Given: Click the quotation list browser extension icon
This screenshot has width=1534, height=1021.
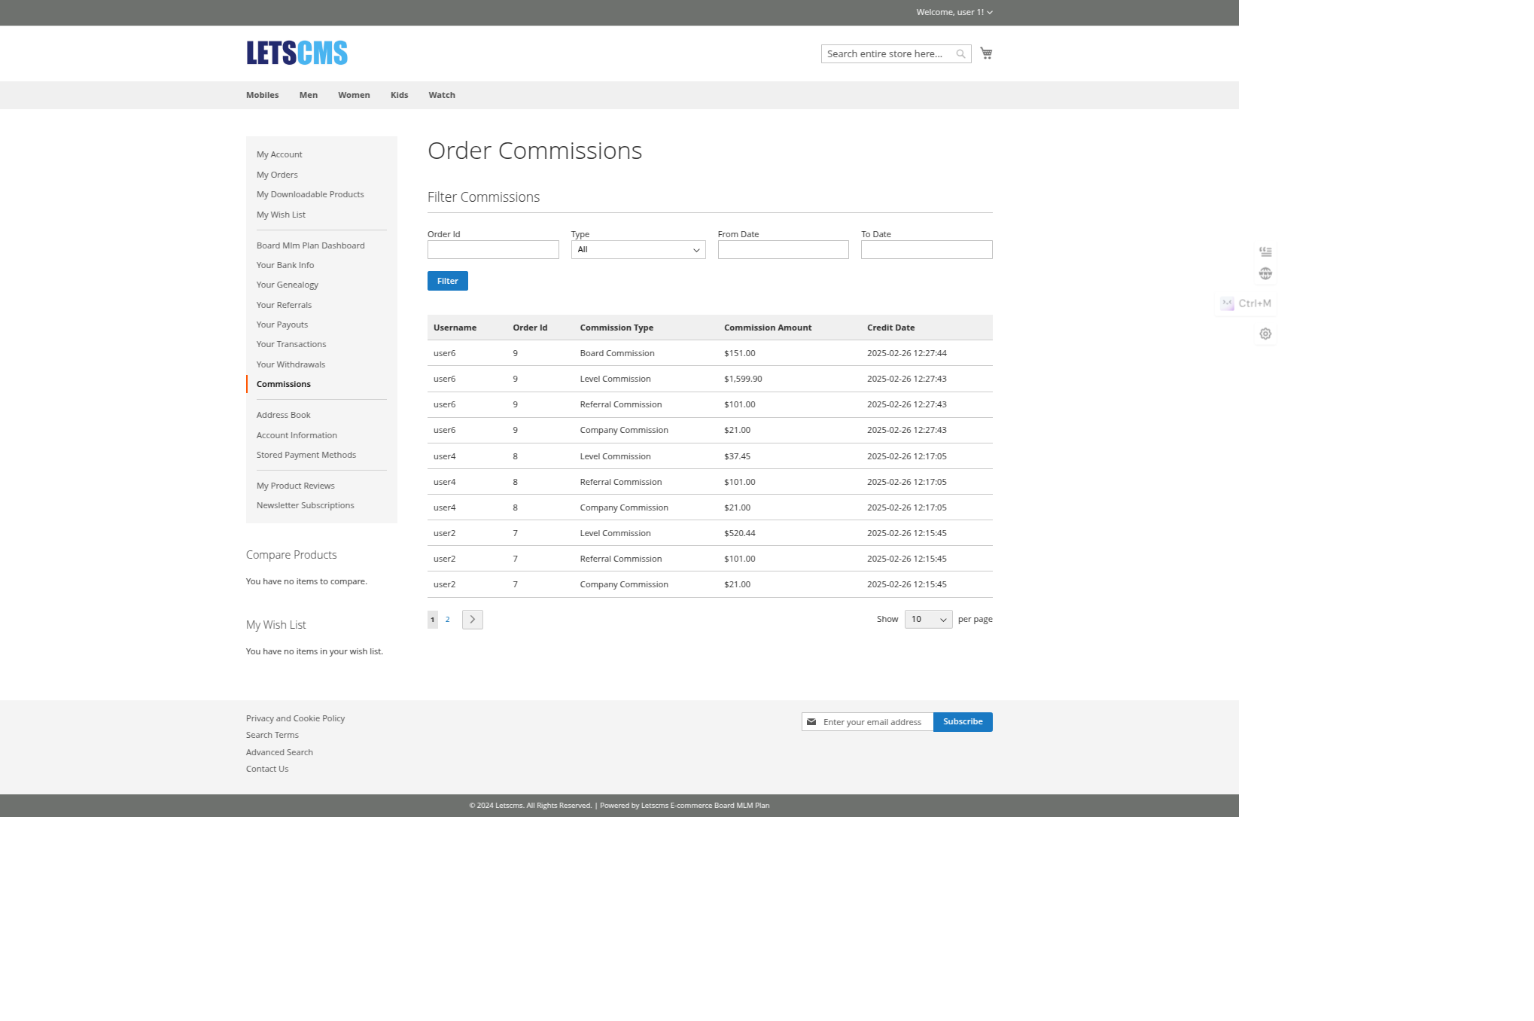Looking at the screenshot, I should (1265, 251).
